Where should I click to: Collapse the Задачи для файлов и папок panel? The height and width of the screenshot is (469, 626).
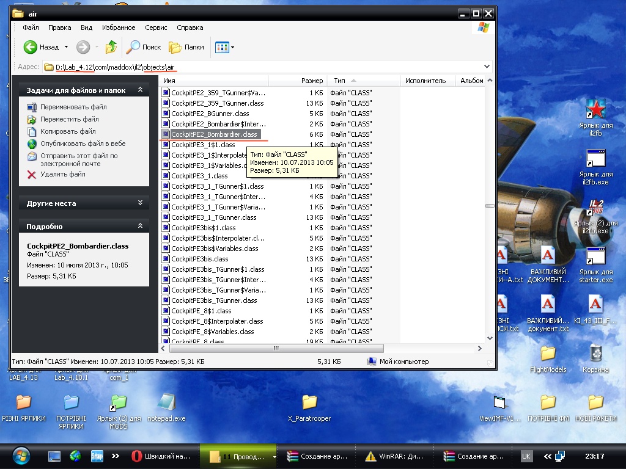(140, 90)
